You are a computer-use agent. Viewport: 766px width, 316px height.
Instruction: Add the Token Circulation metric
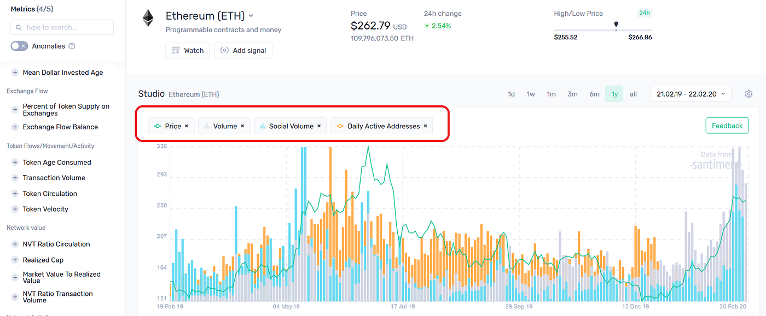[x=15, y=194]
